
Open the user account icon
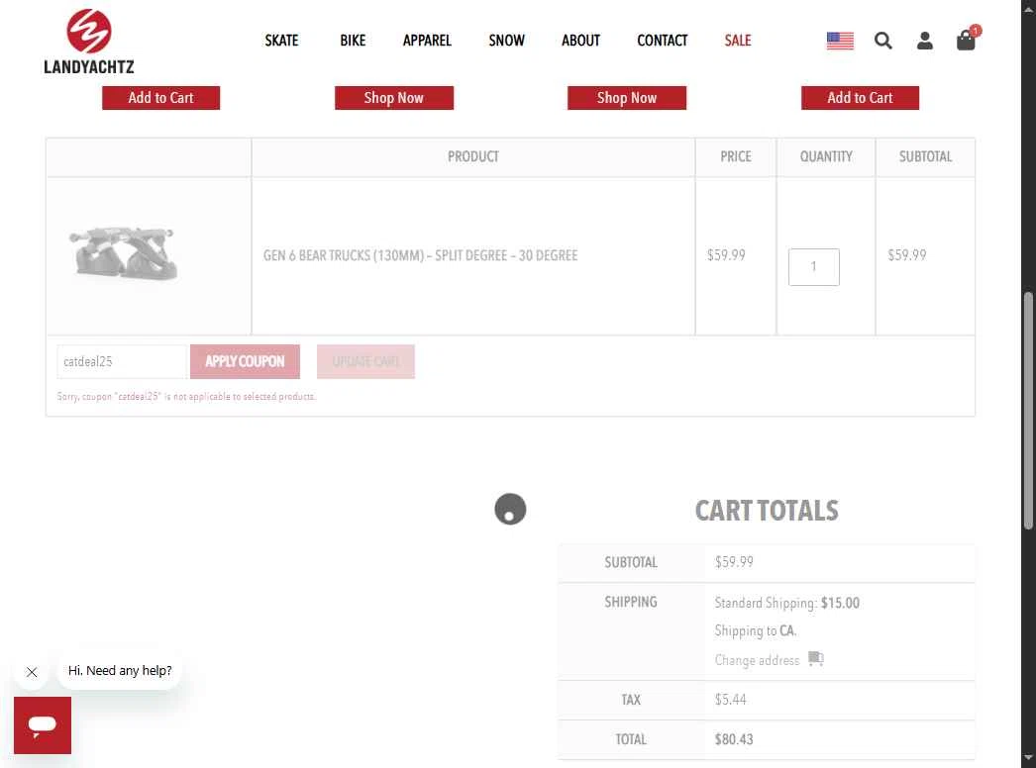(x=924, y=41)
